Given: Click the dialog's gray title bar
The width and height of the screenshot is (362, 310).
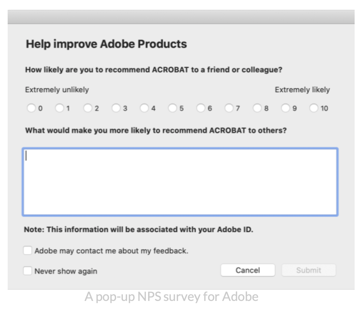Looking at the screenshot, I should (x=181, y=17).
